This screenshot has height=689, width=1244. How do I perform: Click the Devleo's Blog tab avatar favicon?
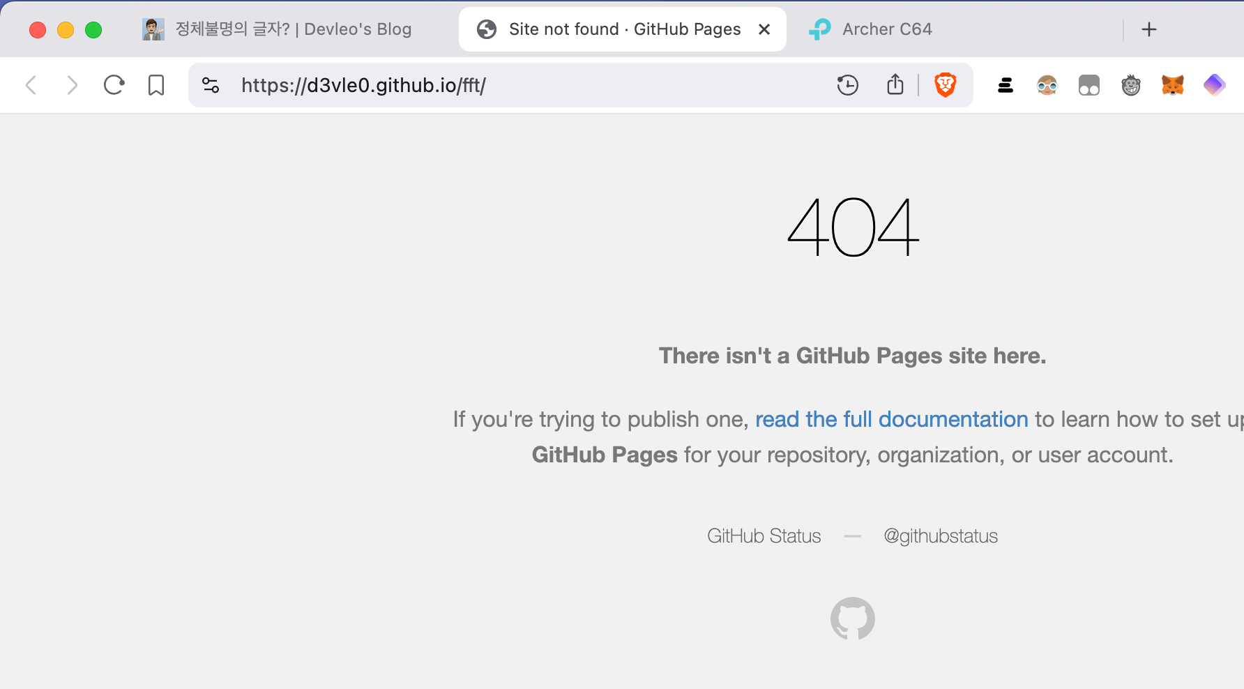click(153, 29)
